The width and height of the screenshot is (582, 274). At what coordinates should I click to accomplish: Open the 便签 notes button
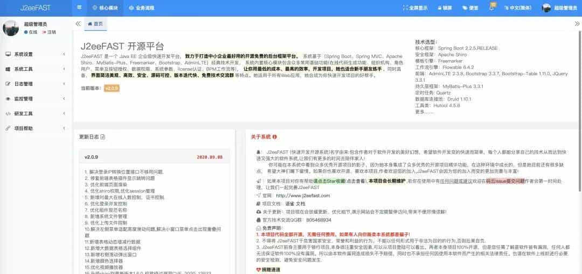click(470, 8)
